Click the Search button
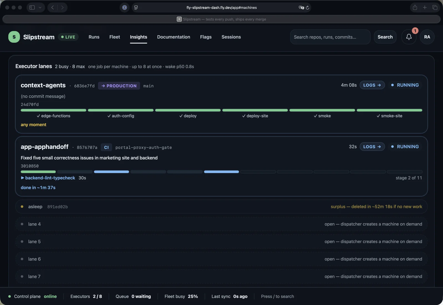Viewport: 443px width, 305px height. (x=385, y=37)
